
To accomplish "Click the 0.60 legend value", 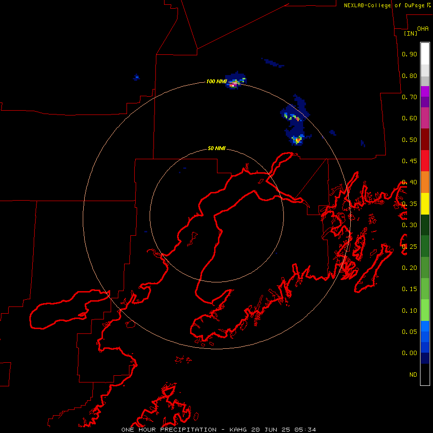I will pos(409,118).
